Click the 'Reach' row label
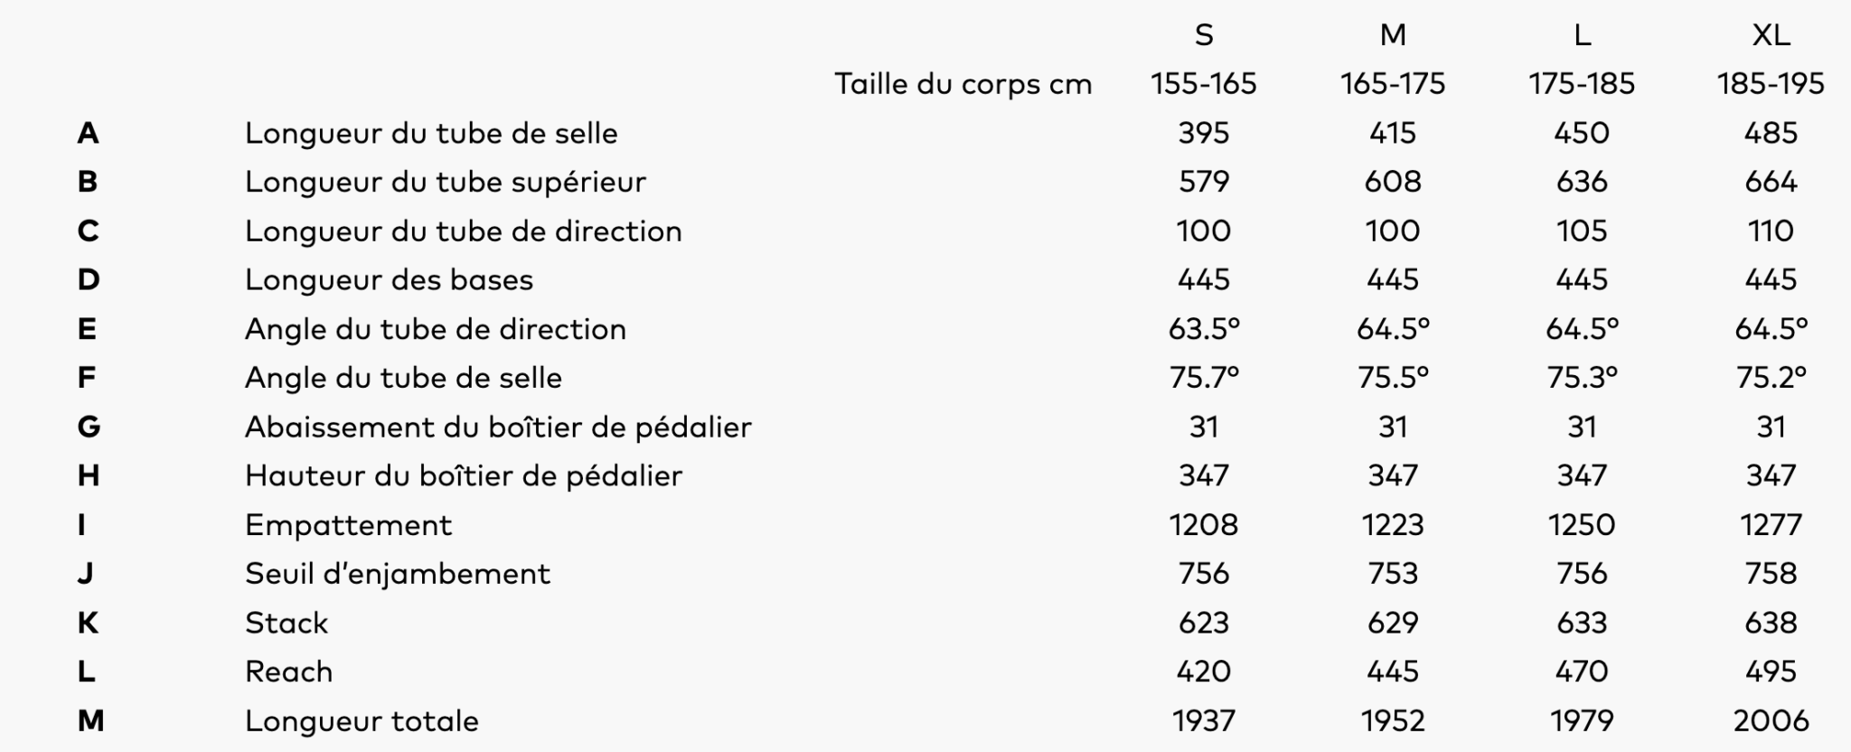This screenshot has width=1851, height=752. point(288,672)
